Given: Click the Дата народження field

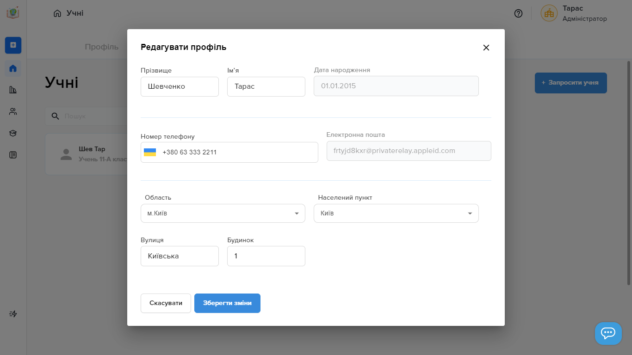Looking at the screenshot, I should point(396,86).
